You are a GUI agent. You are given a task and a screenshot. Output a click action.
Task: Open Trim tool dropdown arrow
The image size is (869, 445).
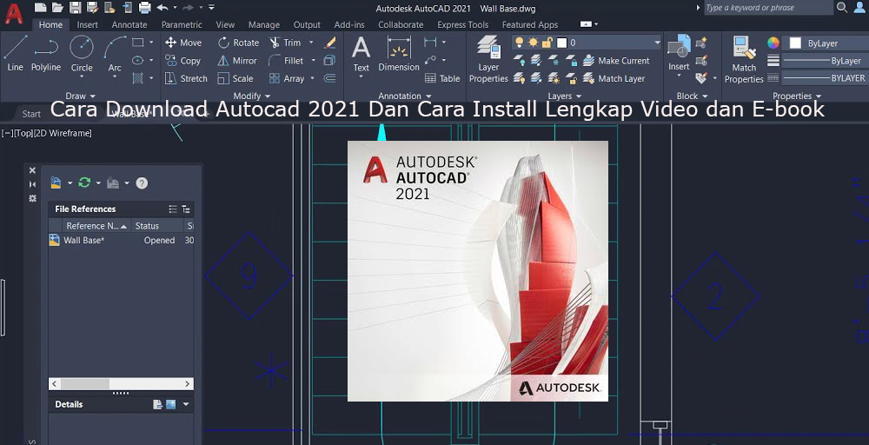310,42
